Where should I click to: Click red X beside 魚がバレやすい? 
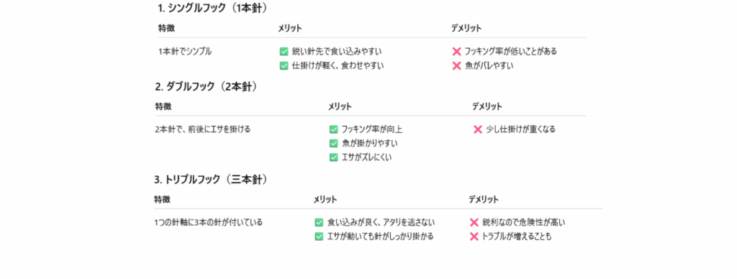click(456, 65)
